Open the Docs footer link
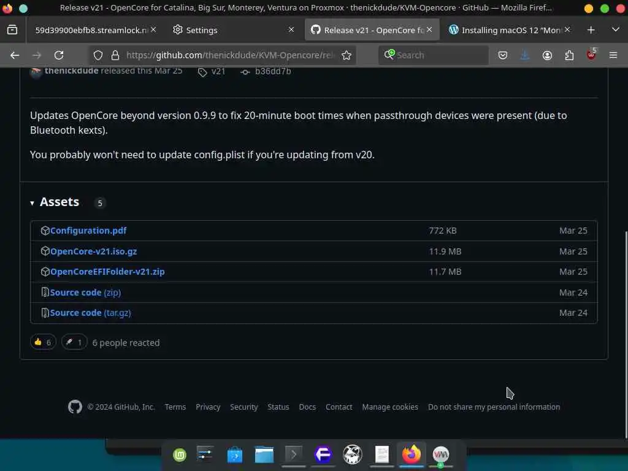The image size is (628, 471). coord(308,407)
